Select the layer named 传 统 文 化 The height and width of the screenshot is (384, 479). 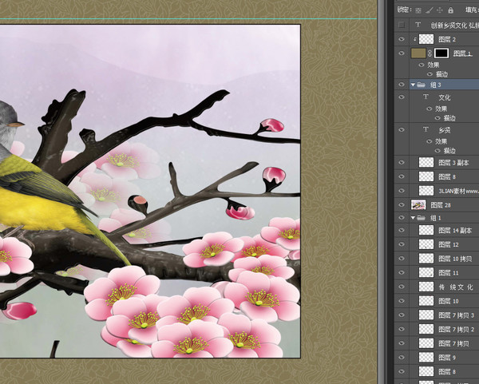(456, 287)
